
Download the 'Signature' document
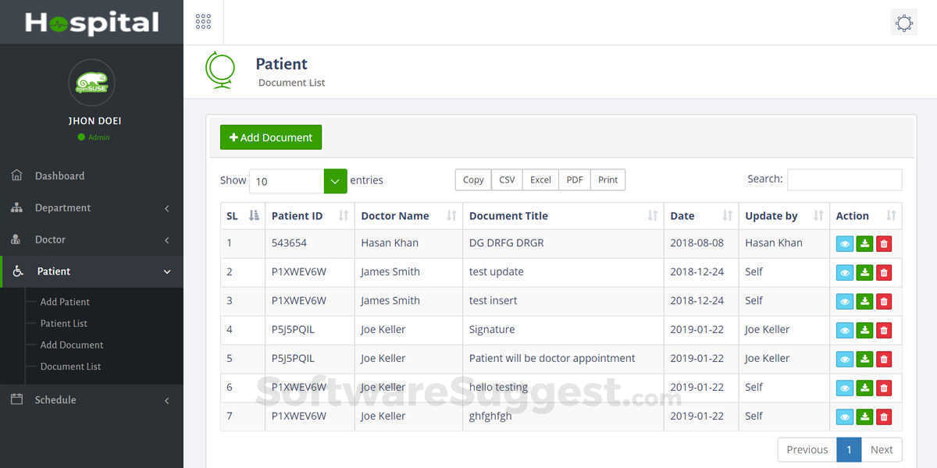[x=864, y=331]
